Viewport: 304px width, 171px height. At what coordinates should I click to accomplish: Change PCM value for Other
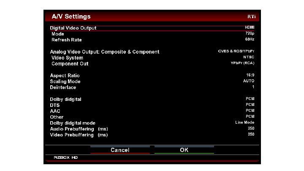coord(250,117)
